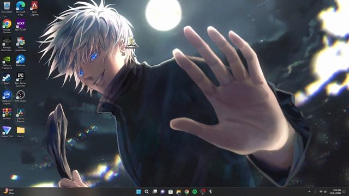Open the Recycle Bin desktop icon

[7, 7]
